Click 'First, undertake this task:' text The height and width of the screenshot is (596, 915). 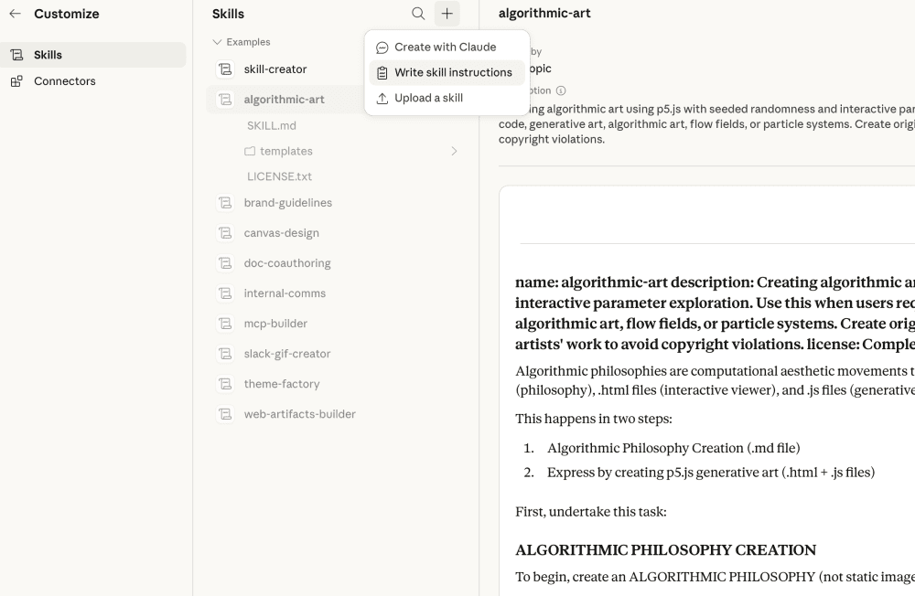pos(590,512)
